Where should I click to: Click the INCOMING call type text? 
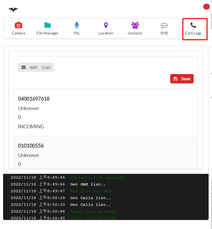click(31, 127)
